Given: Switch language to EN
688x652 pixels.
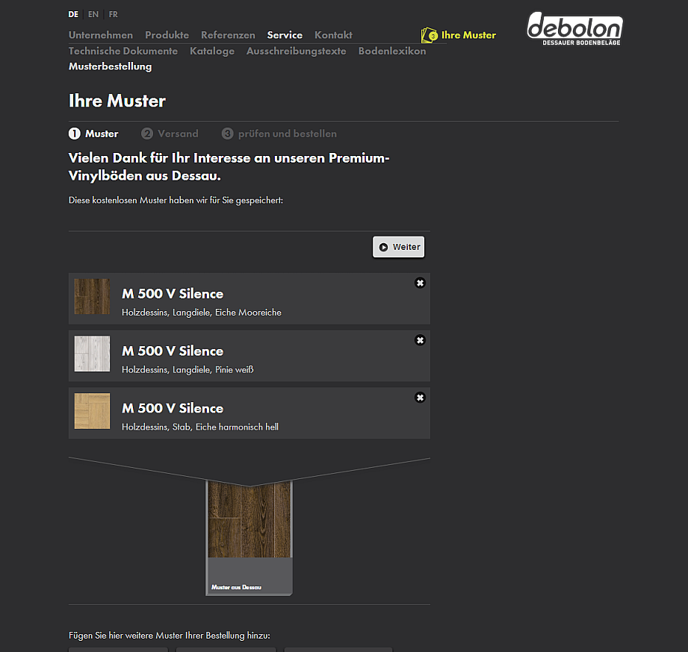Looking at the screenshot, I should click(x=93, y=14).
